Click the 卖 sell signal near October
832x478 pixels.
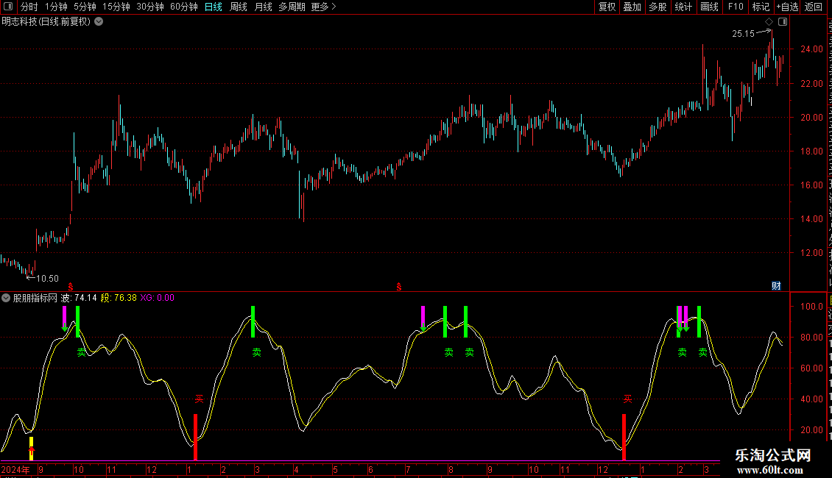pyautogui.click(x=81, y=352)
